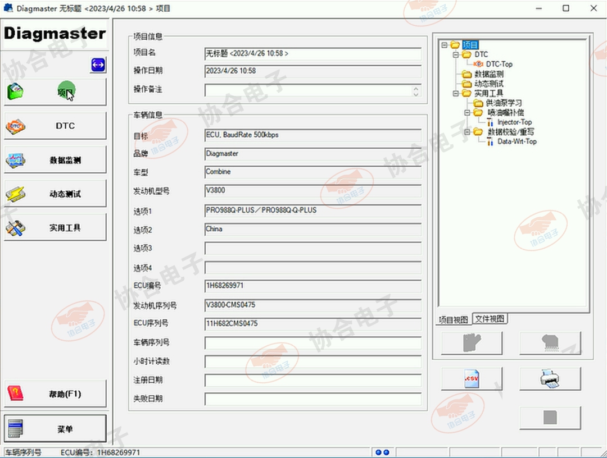This screenshot has height=458, width=607.
Task: Click the 目标 field showing ECU BaudRate
Action: click(x=313, y=135)
